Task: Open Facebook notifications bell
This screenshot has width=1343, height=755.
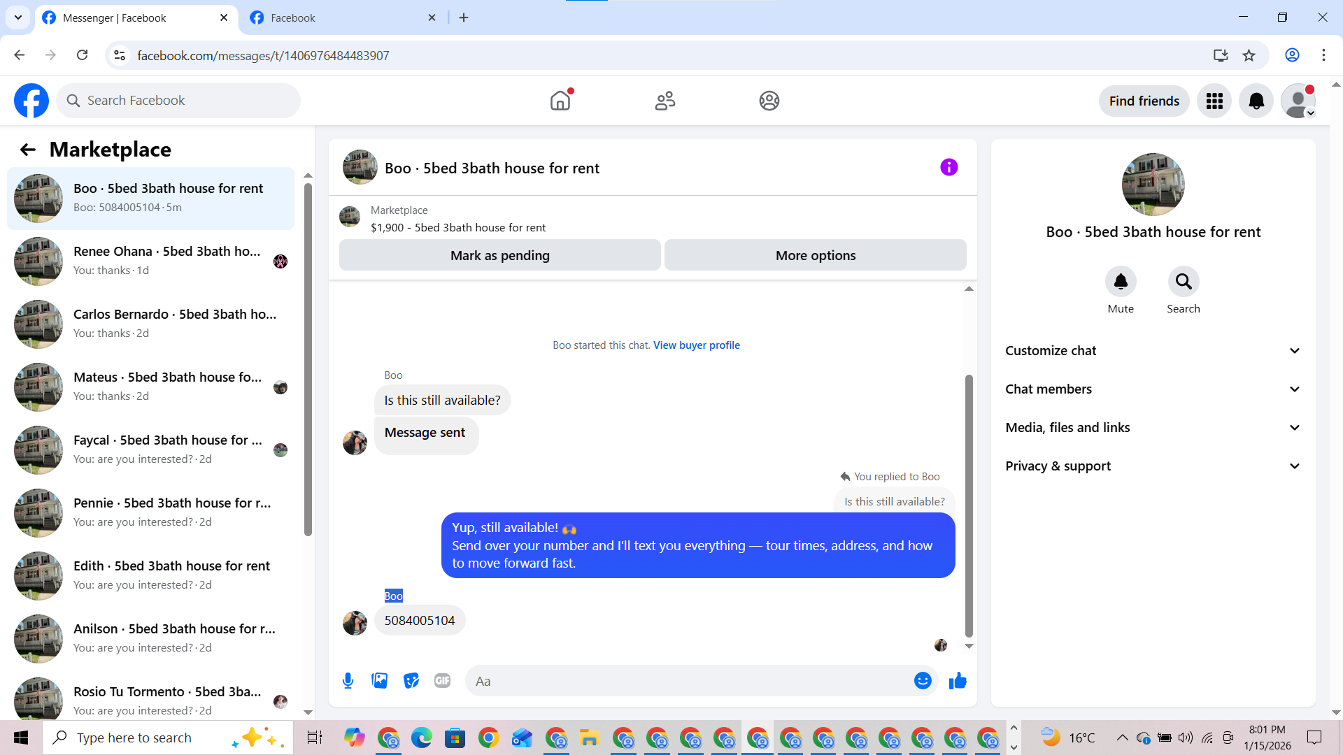Action: tap(1256, 101)
